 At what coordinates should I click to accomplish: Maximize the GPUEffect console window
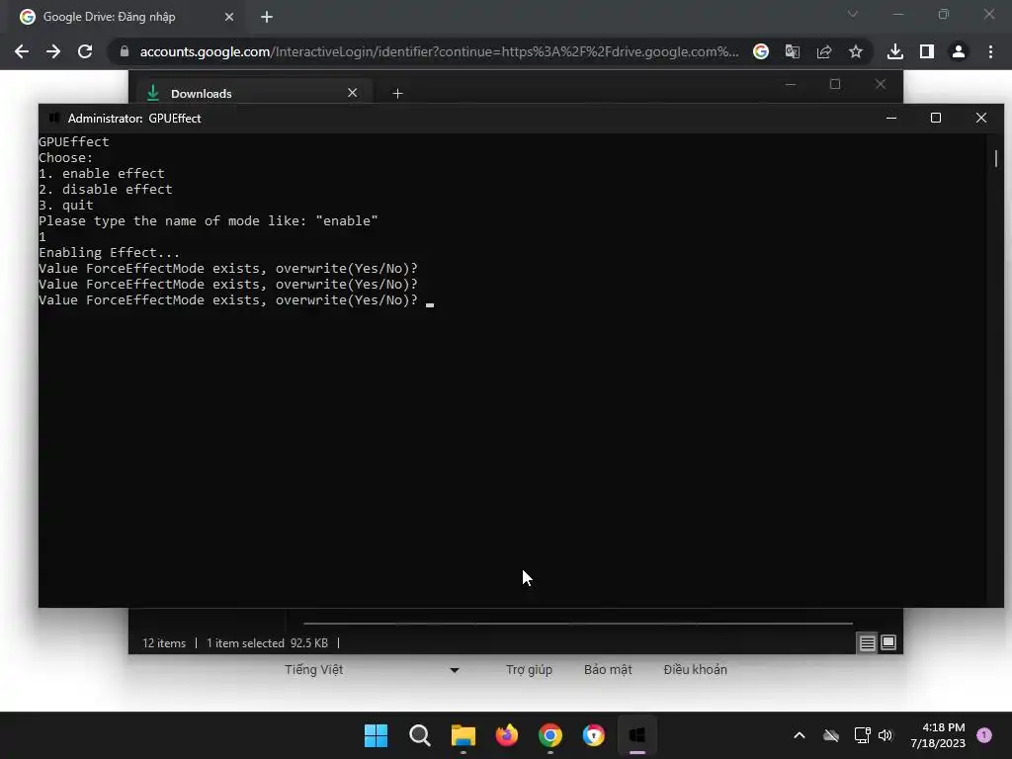[936, 119]
